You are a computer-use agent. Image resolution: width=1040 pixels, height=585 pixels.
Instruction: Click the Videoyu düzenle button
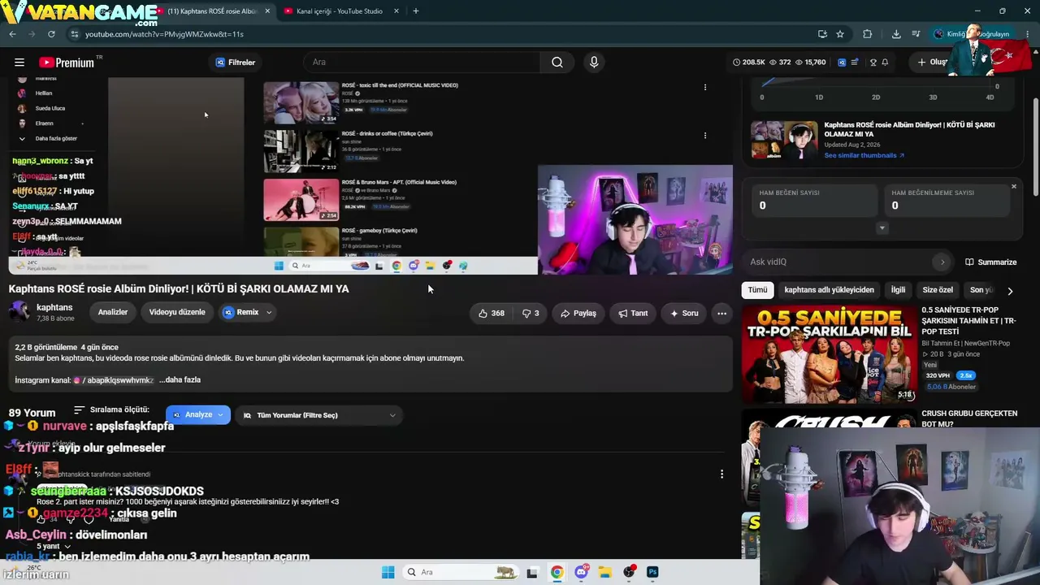[177, 312]
